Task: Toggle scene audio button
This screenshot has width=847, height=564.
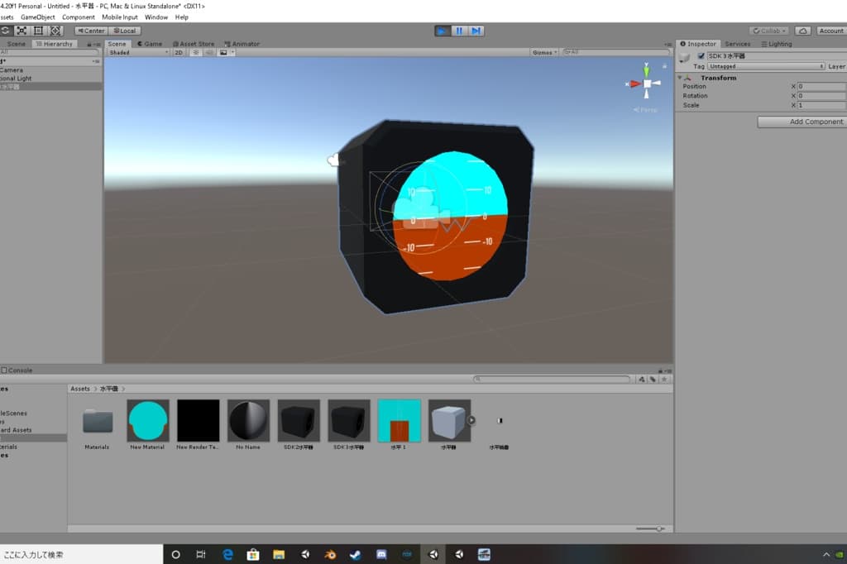Action: coord(209,52)
